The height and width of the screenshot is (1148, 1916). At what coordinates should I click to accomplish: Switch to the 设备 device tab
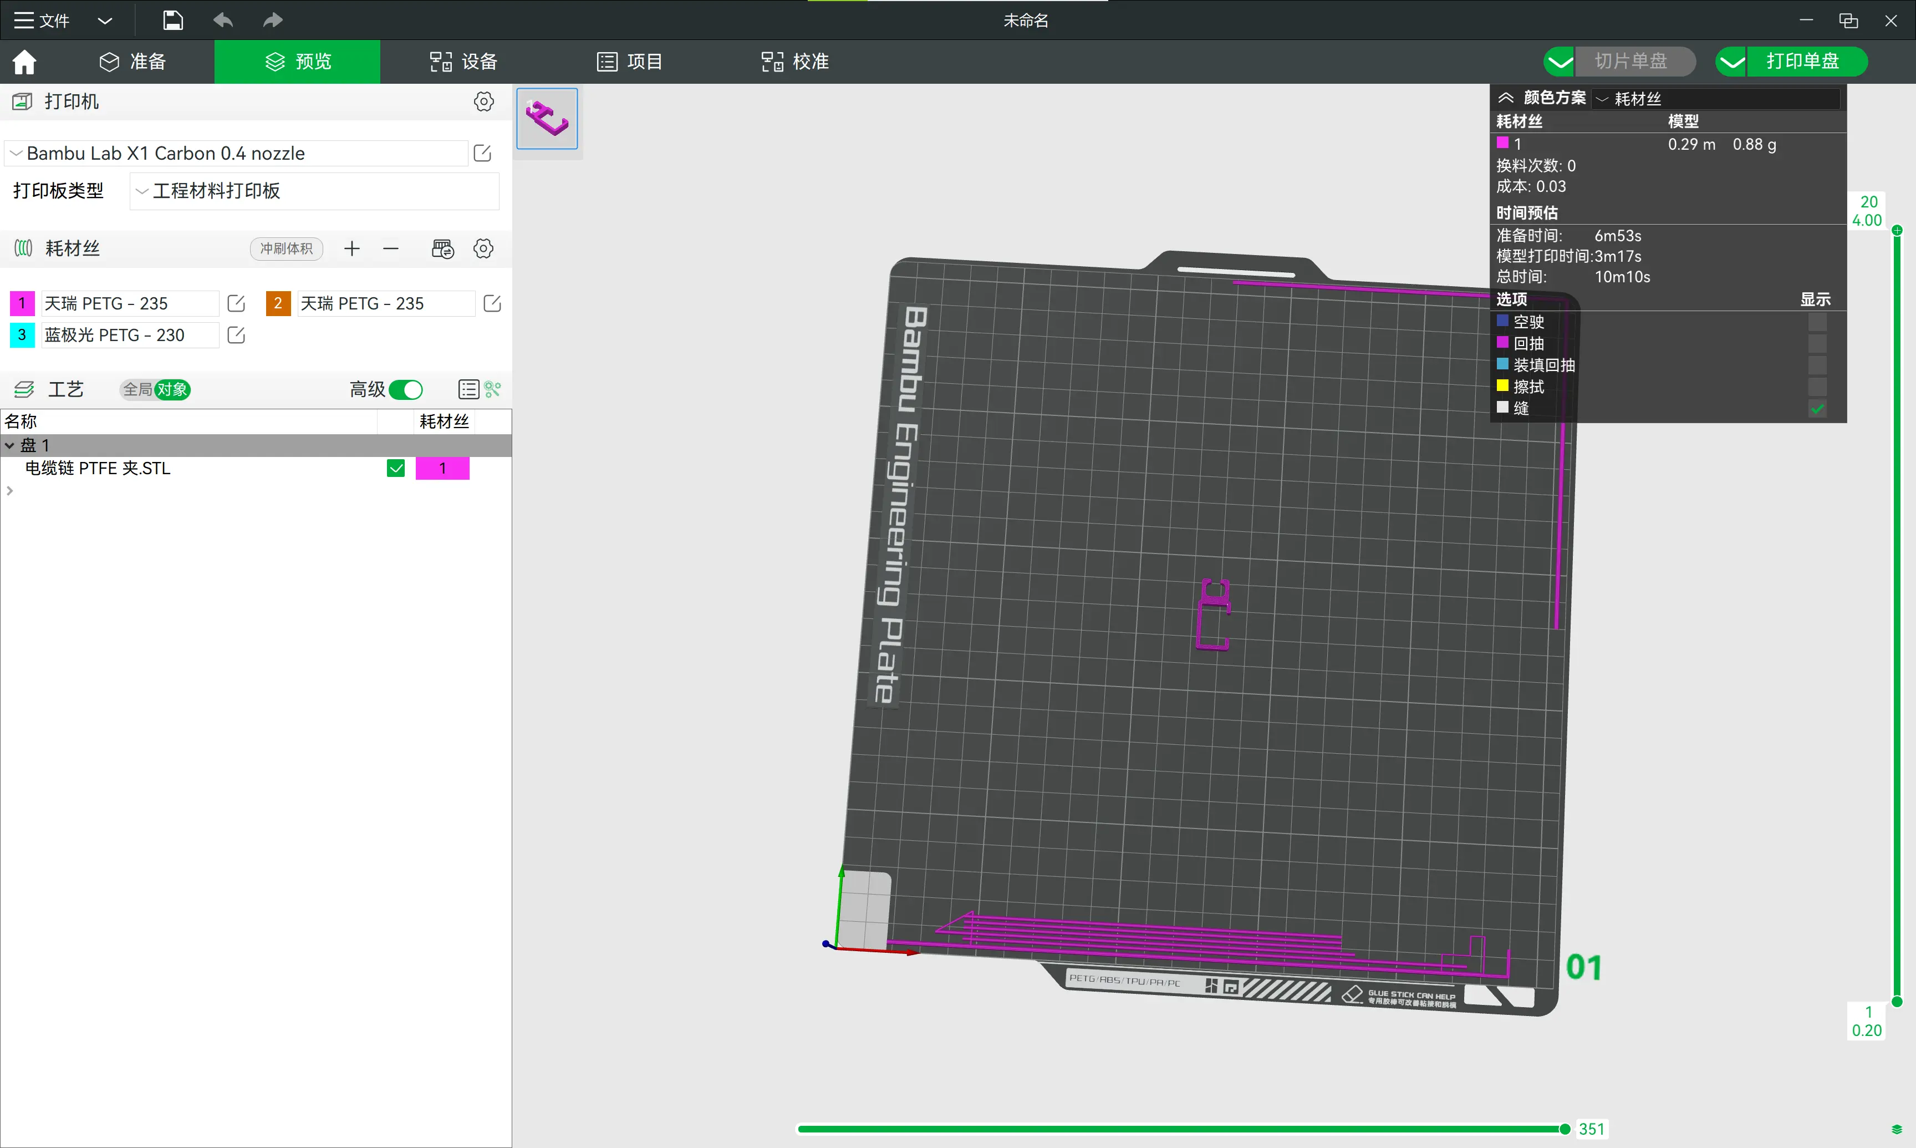click(x=464, y=62)
